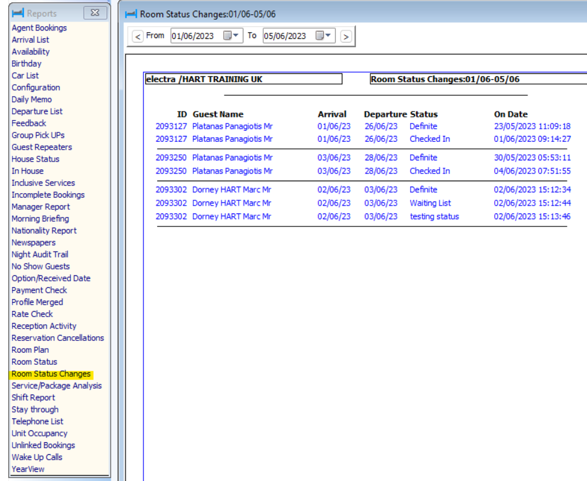The width and height of the screenshot is (587, 481).
Task: Open Configuration report
Action: [x=36, y=88]
